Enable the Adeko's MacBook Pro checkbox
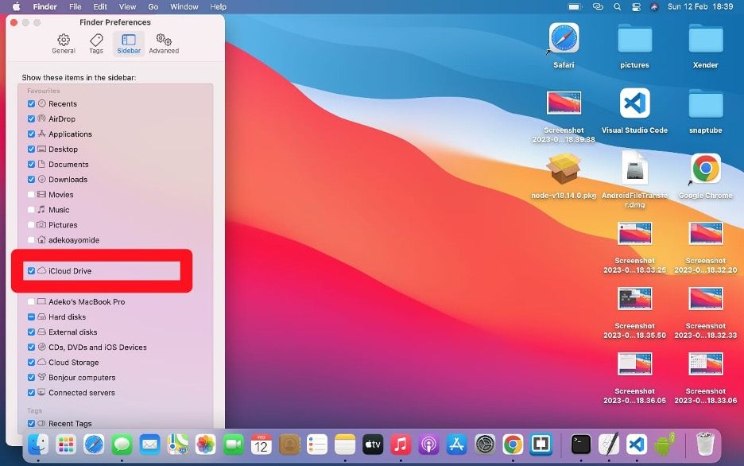Screen dimensions: 744x466 tap(31, 302)
